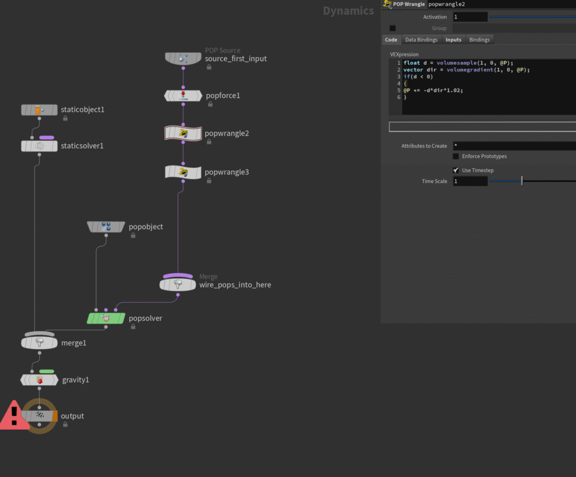Switch to the Data Bindings tab
The height and width of the screenshot is (477, 576).
(421, 40)
